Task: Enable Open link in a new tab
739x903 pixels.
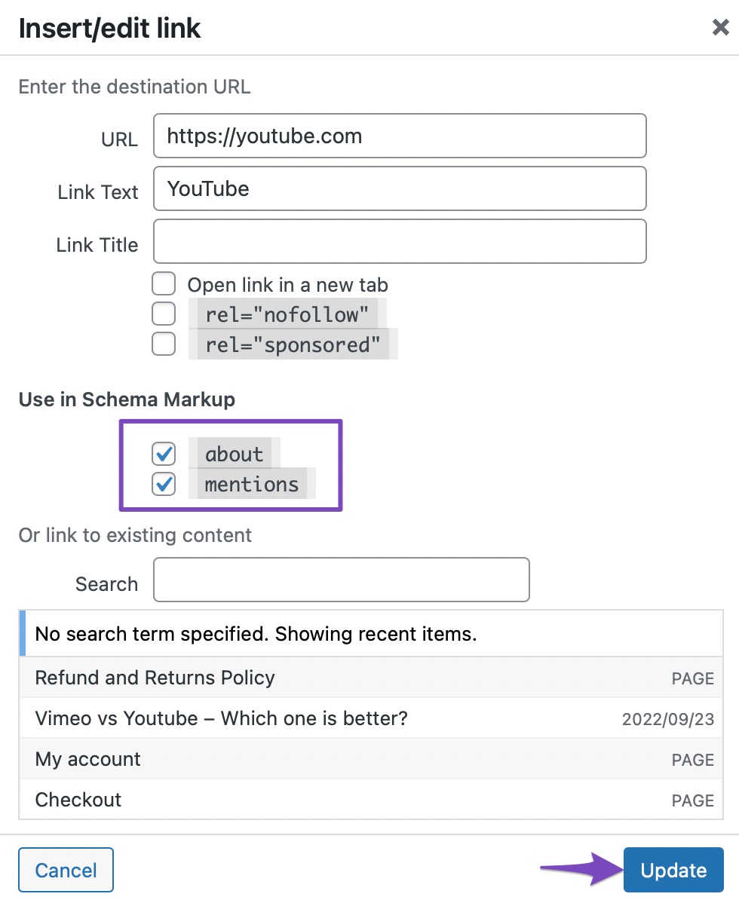Action: coord(164,284)
